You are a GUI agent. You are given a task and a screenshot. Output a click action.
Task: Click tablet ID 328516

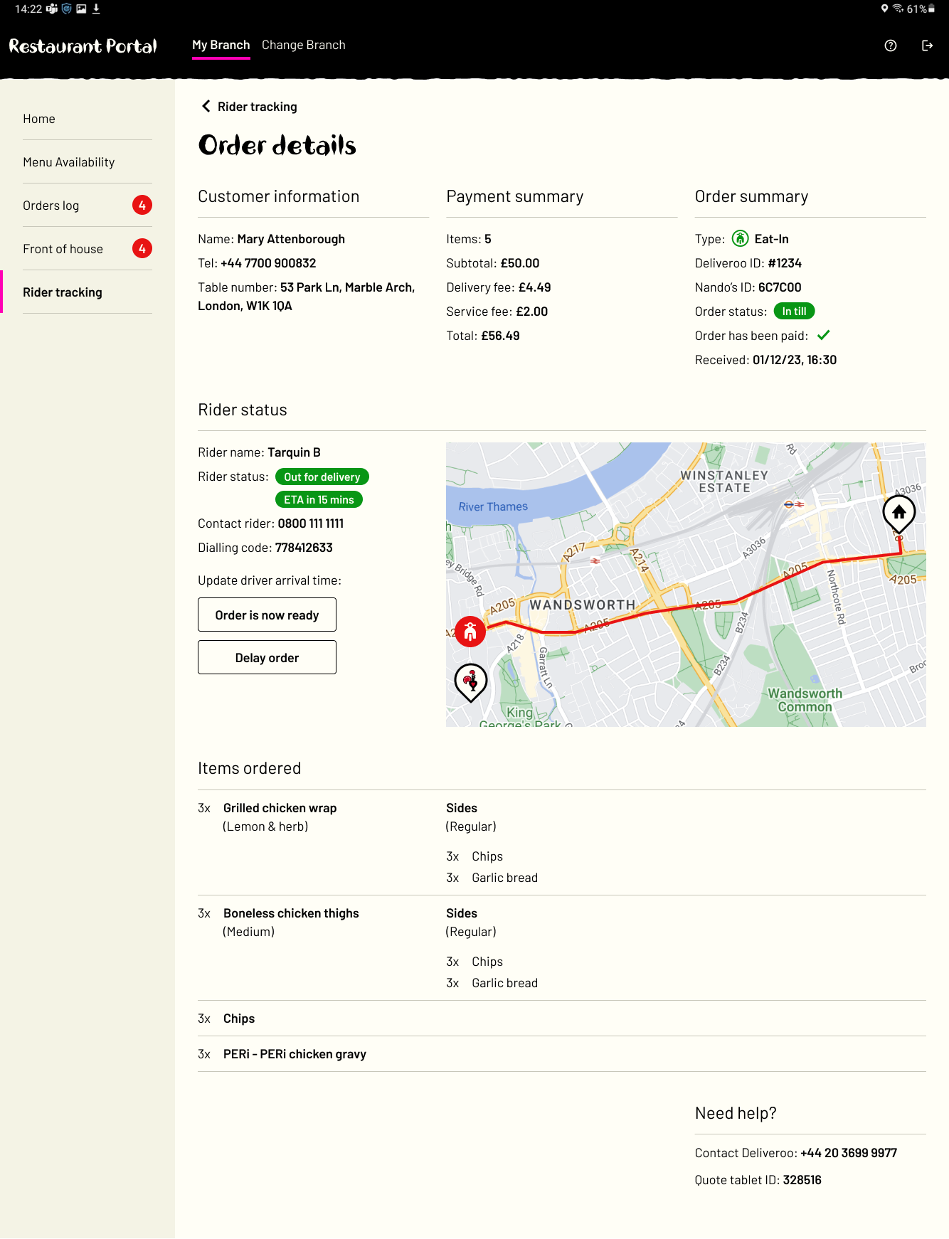tap(802, 1180)
